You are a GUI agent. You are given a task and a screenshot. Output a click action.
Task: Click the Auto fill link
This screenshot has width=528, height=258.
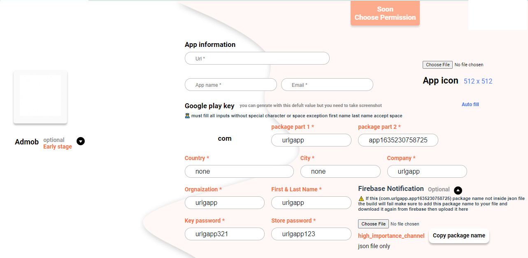(x=470, y=105)
